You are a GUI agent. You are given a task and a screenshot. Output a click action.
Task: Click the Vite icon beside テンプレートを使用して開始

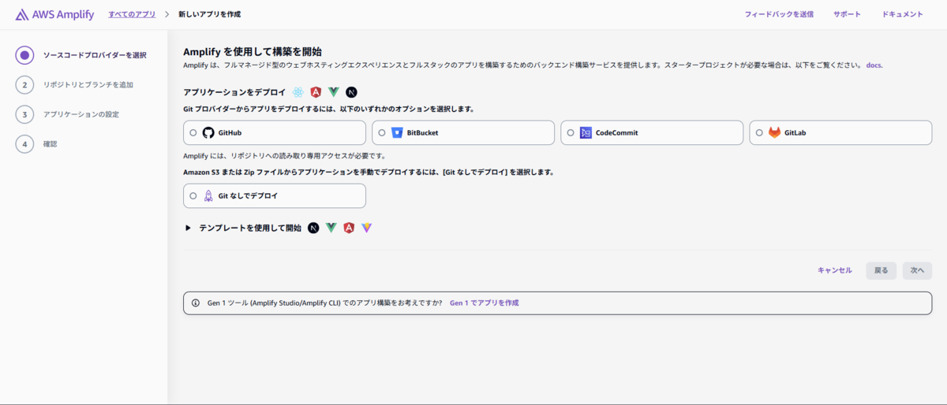point(366,228)
